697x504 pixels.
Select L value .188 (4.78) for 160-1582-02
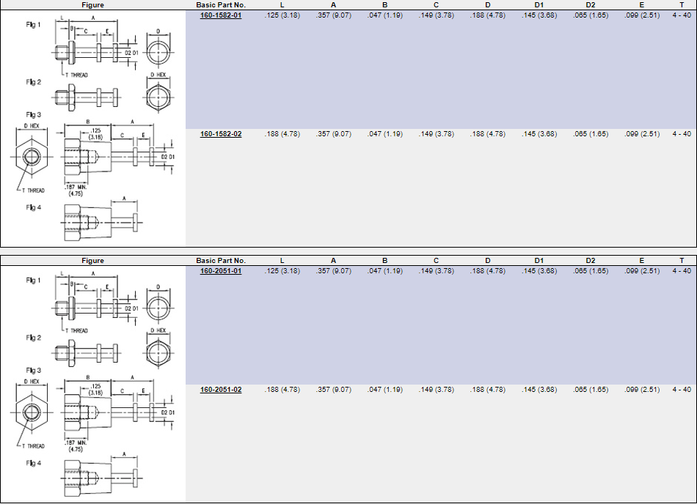coord(282,134)
